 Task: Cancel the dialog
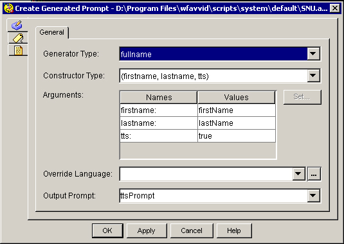[x=192, y=231]
